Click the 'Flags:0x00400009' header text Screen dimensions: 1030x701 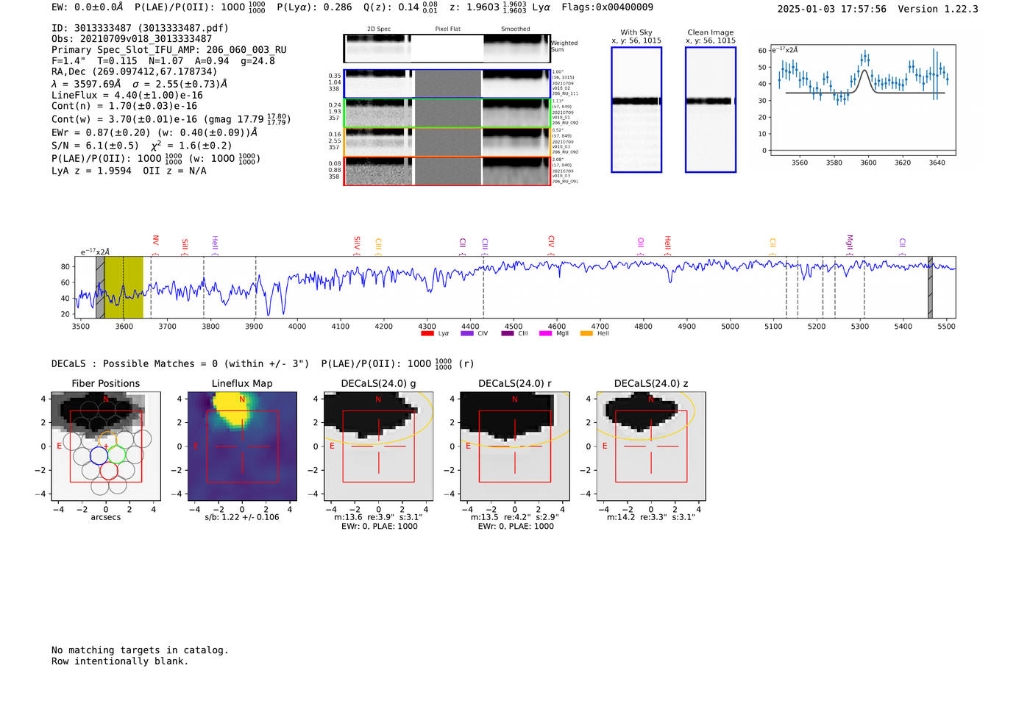607,7
